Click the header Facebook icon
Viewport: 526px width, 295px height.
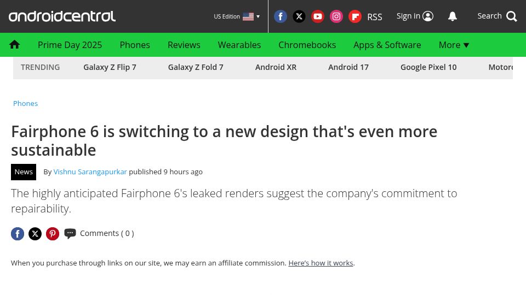point(281,16)
